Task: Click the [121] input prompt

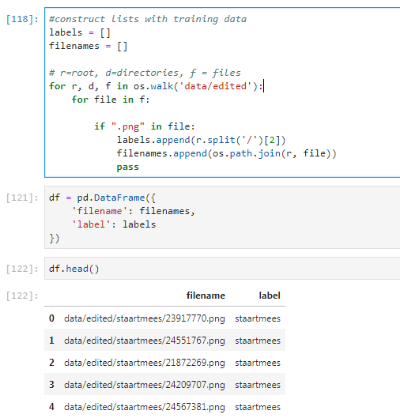Action: pyautogui.click(x=22, y=198)
